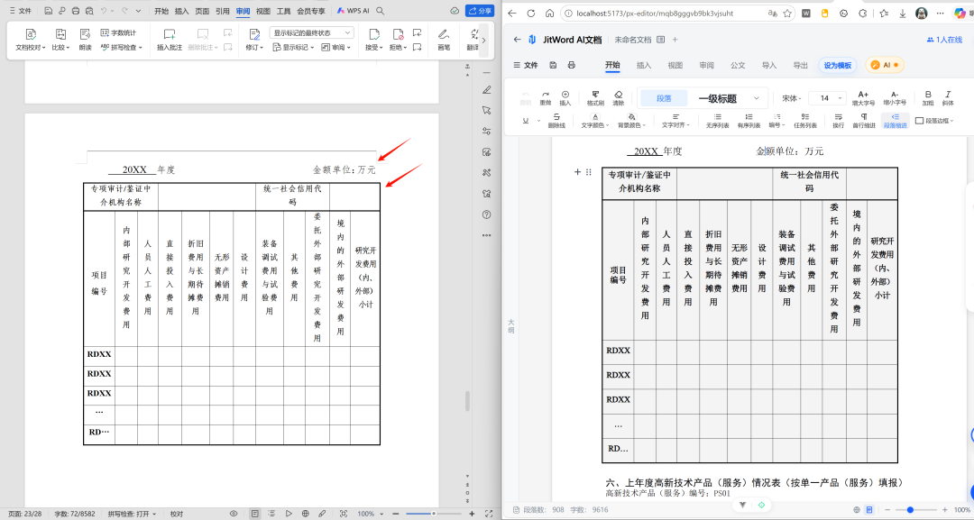Open WPS print preview icon
This screenshot has height=520, width=974.
tap(89, 11)
